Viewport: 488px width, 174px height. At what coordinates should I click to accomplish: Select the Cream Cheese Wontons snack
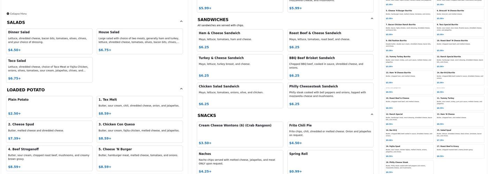point(240,134)
